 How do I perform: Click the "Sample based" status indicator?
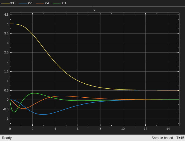pos(162,138)
